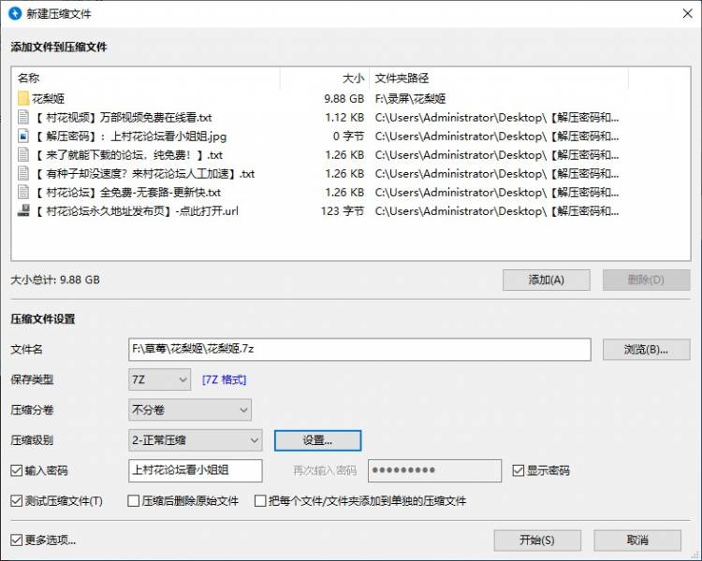Expand the 压缩分卷 dropdown
Image resolution: width=702 pixels, height=561 pixels.
[190, 410]
